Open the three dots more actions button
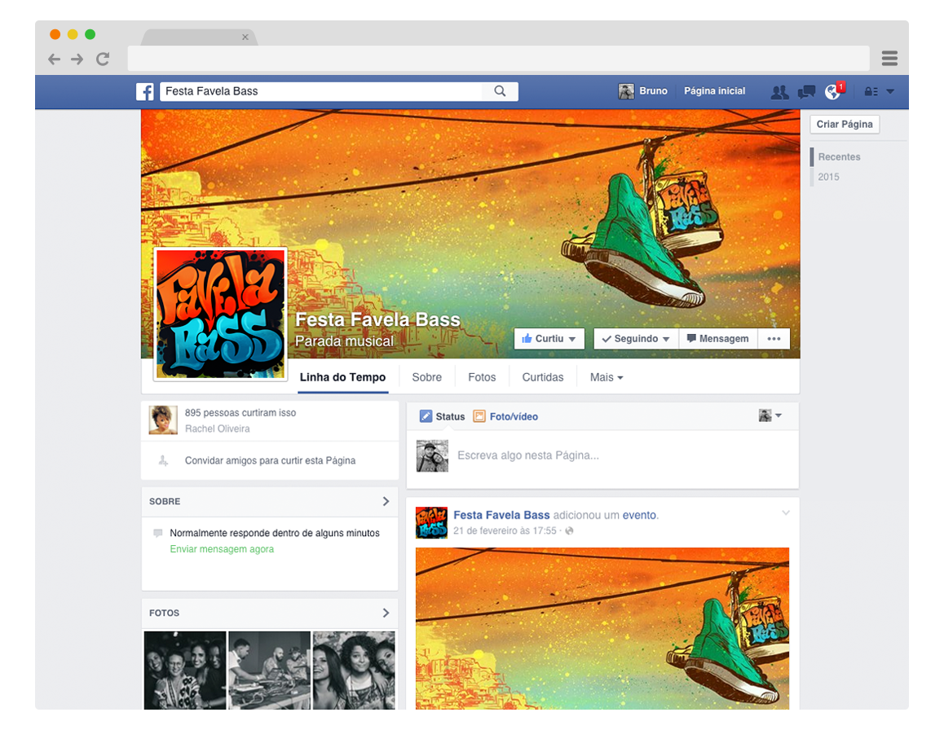 tap(774, 339)
